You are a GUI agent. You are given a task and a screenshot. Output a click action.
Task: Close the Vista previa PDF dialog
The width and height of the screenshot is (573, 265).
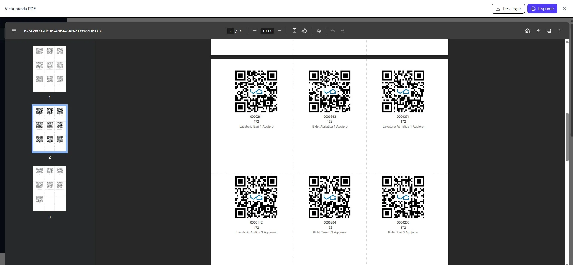[x=565, y=9]
